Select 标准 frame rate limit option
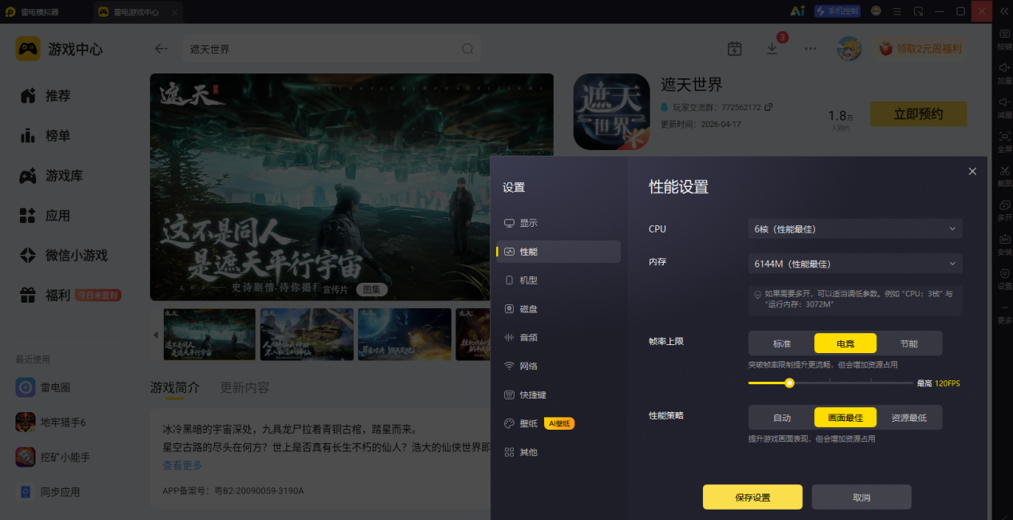 point(781,343)
